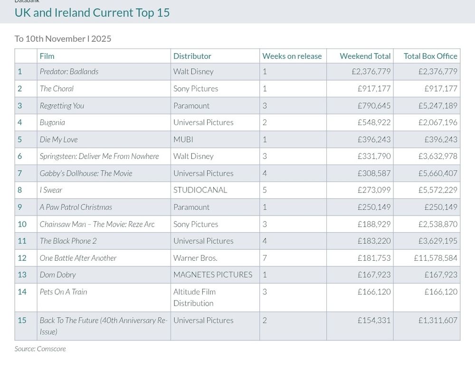
Task: Select the film title Predator: Badlands
Action: pyautogui.click(x=69, y=72)
